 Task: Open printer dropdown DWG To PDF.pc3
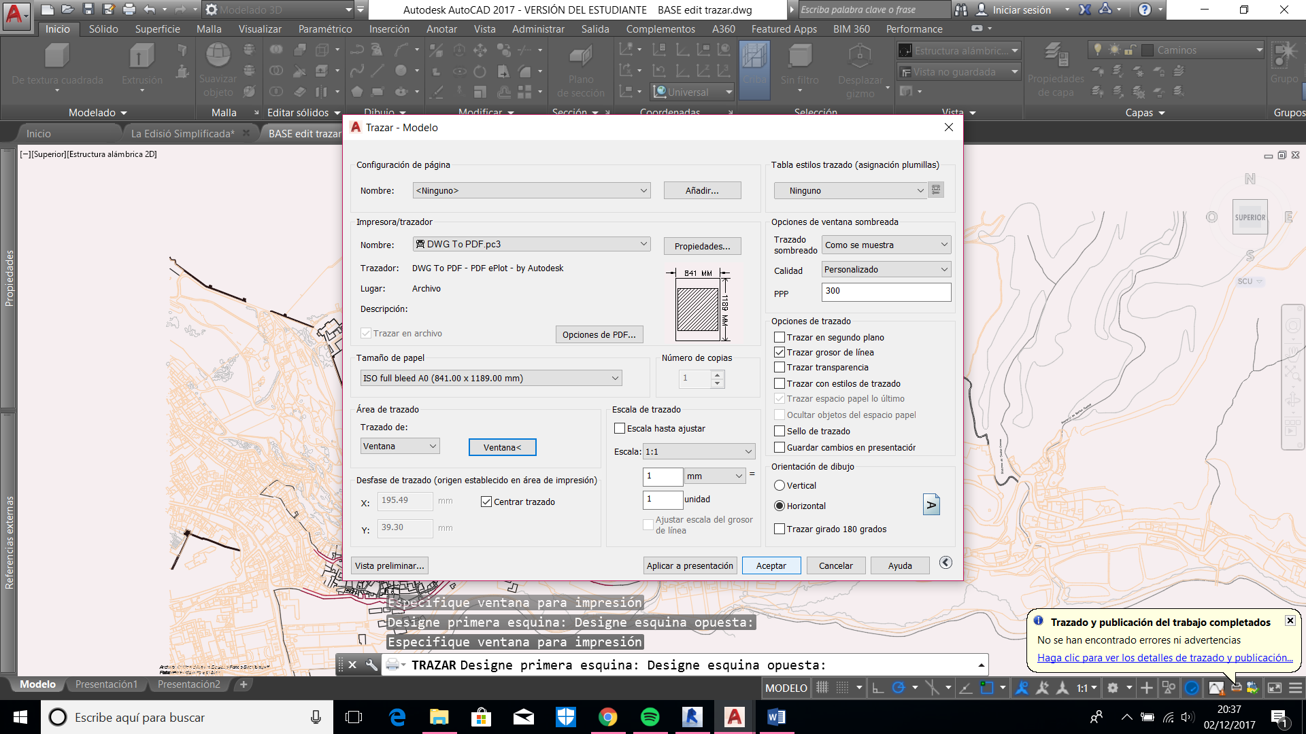(531, 244)
